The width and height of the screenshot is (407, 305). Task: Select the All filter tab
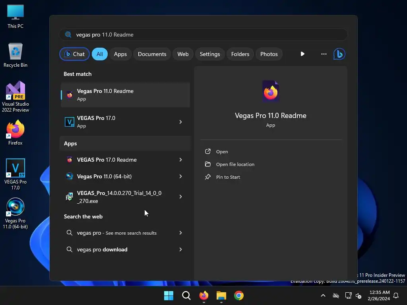[100, 54]
